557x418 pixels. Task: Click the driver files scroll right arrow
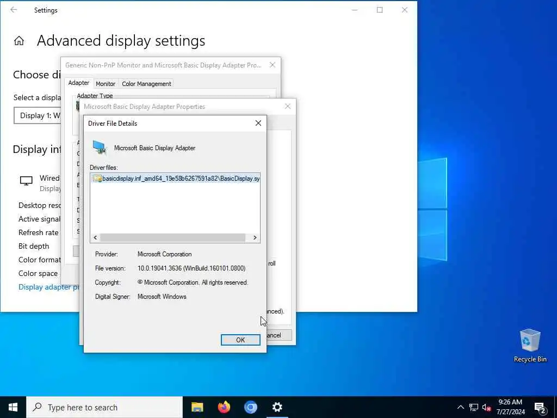[255, 237]
